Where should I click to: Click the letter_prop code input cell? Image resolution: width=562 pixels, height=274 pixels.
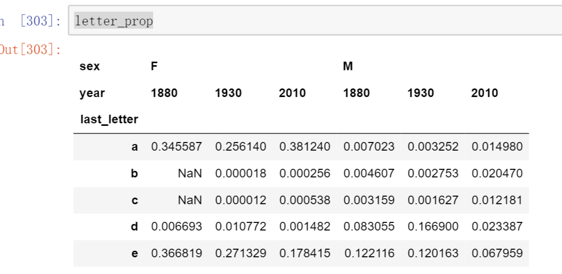(x=315, y=20)
